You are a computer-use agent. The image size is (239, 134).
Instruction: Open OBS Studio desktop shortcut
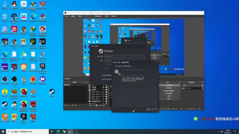[5, 80]
